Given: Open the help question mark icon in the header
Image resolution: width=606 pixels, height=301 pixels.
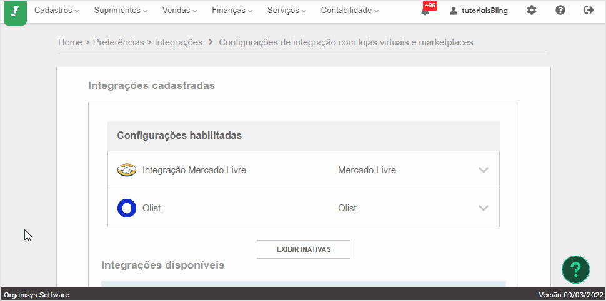Looking at the screenshot, I should click(560, 11).
